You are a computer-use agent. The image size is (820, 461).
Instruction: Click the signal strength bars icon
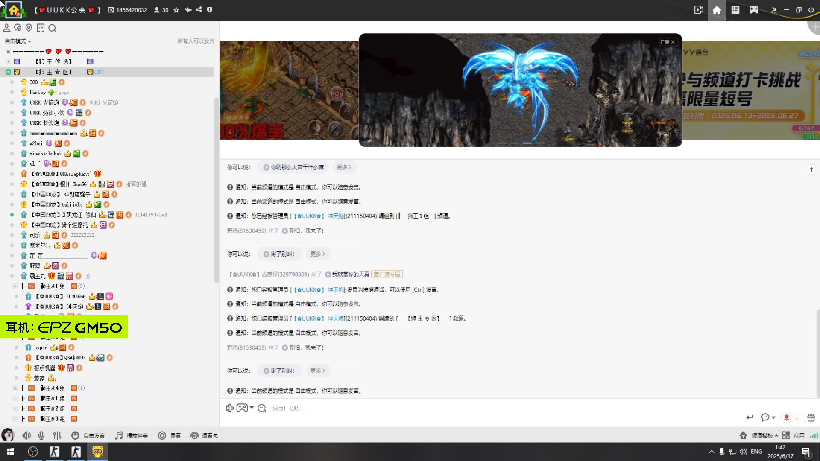point(814,435)
